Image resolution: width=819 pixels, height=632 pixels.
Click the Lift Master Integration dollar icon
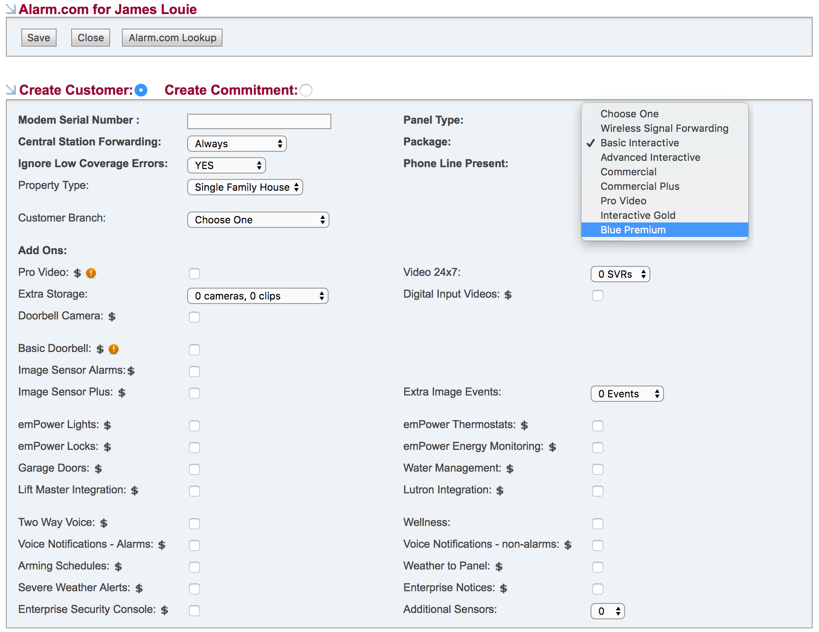pyautogui.click(x=135, y=491)
